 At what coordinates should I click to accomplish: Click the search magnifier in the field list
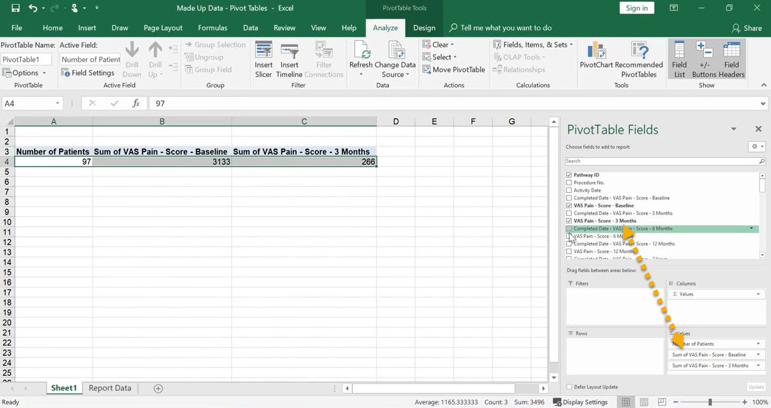coord(761,161)
